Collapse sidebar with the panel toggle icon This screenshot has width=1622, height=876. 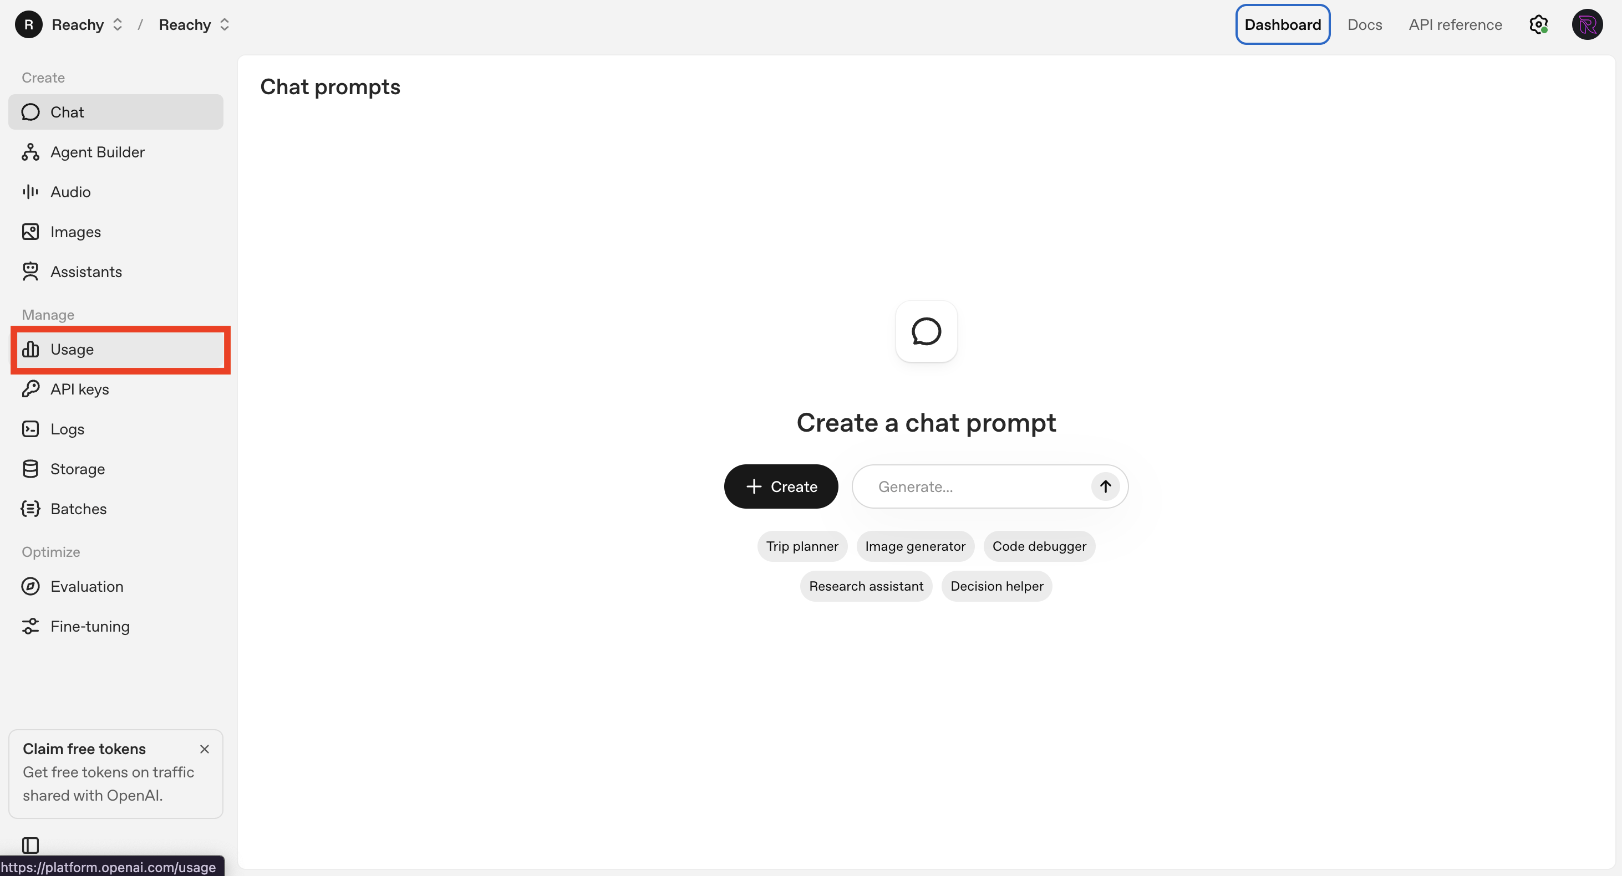pos(30,844)
